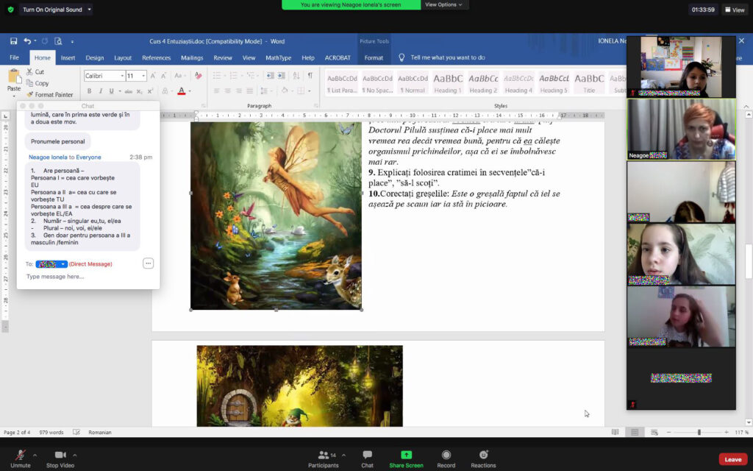Apply strikethrough formatting
This screenshot has width=753, height=471.
(x=128, y=91)
